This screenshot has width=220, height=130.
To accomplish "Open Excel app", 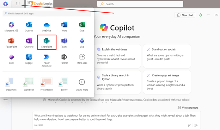I will click(x=82, y=27).
